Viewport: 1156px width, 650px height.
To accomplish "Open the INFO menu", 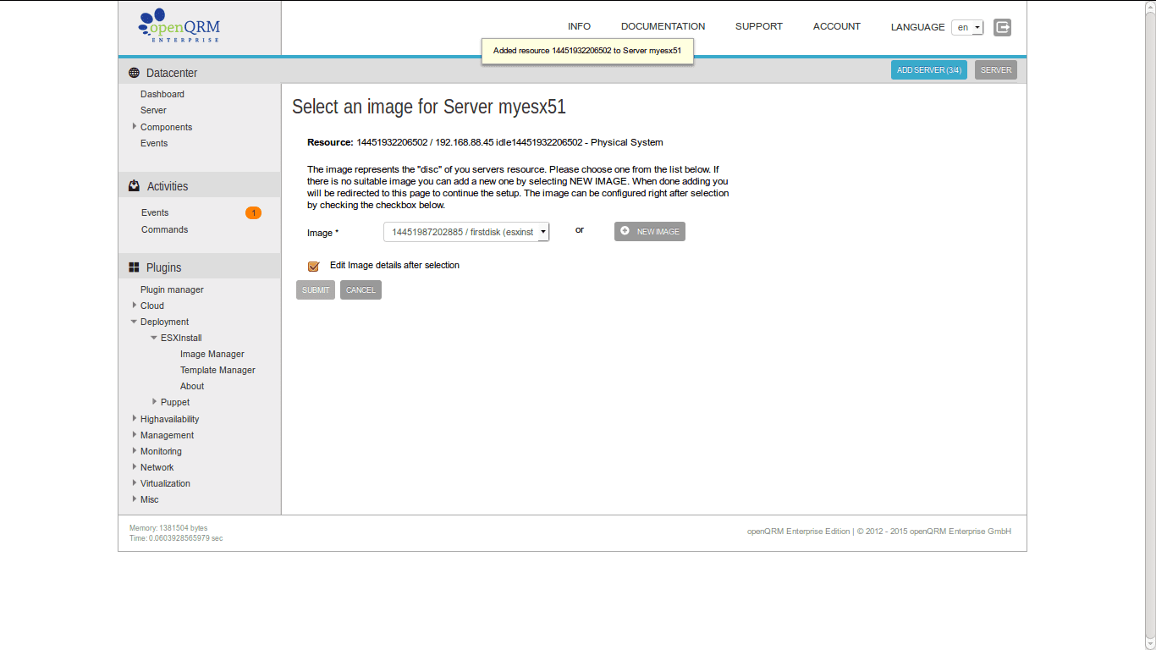I will coord(579,26).
